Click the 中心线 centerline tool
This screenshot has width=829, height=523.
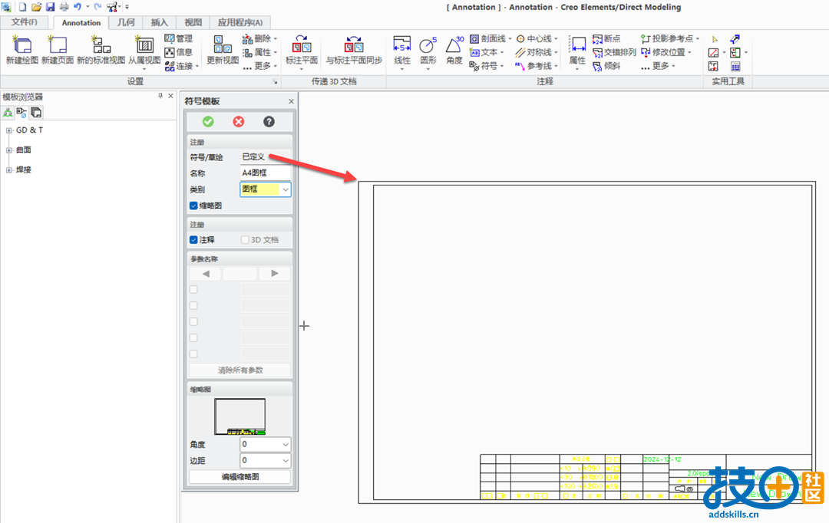[534, 38]
